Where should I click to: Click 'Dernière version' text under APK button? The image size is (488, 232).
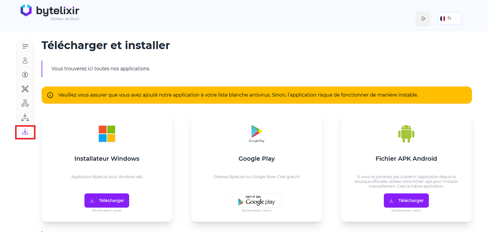(x=406, y=211)
